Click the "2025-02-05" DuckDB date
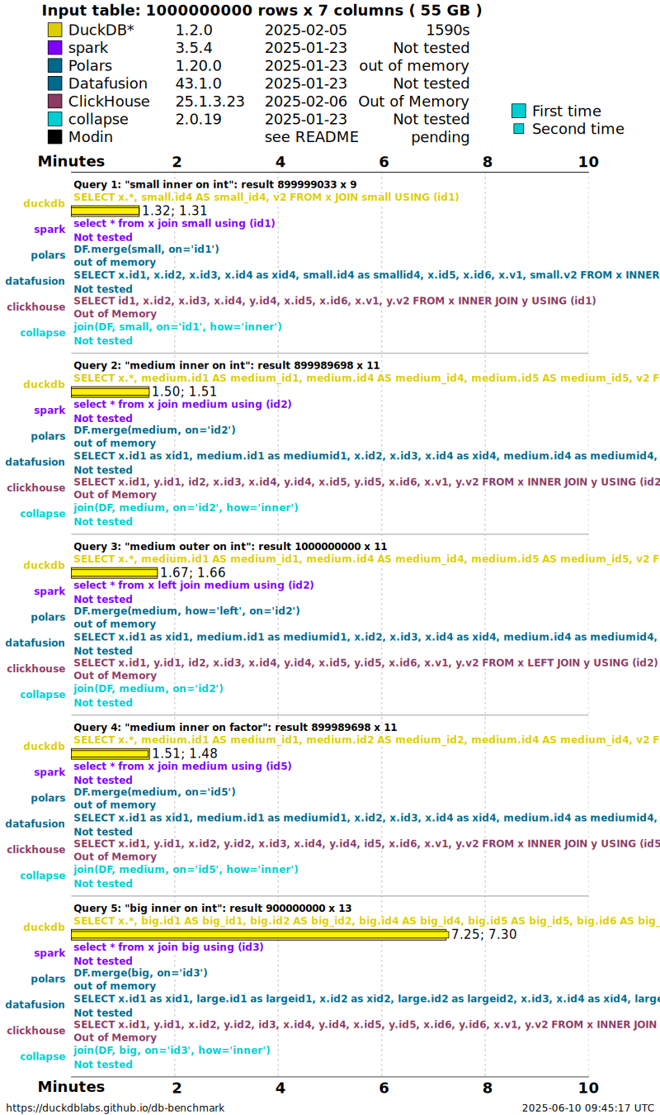Screen dimensions: 660x1115 305,30
